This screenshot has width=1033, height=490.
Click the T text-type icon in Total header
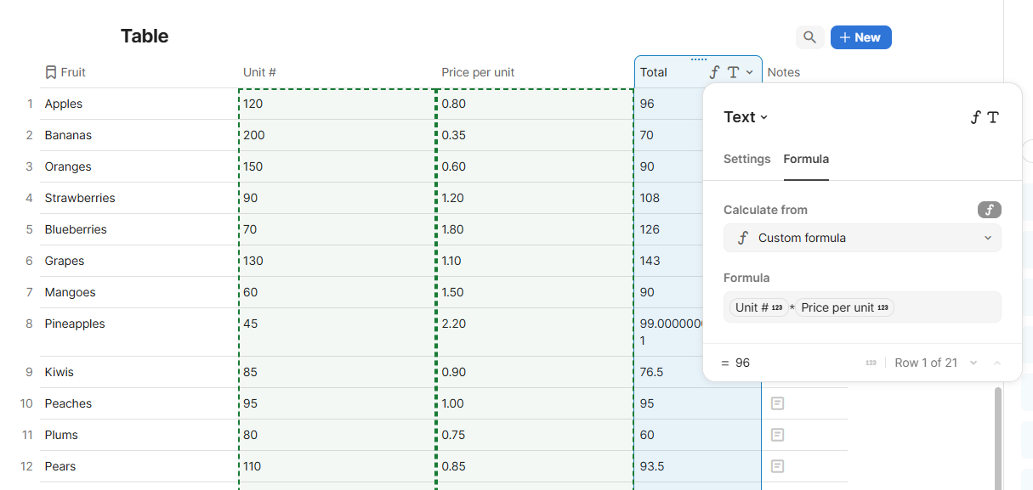tap(735, 72)
